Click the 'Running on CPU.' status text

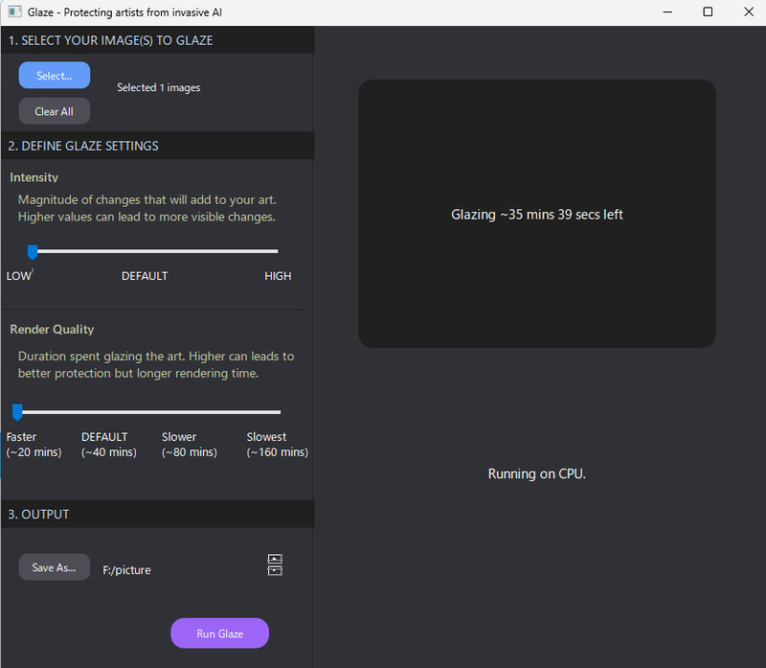(536, 473)
